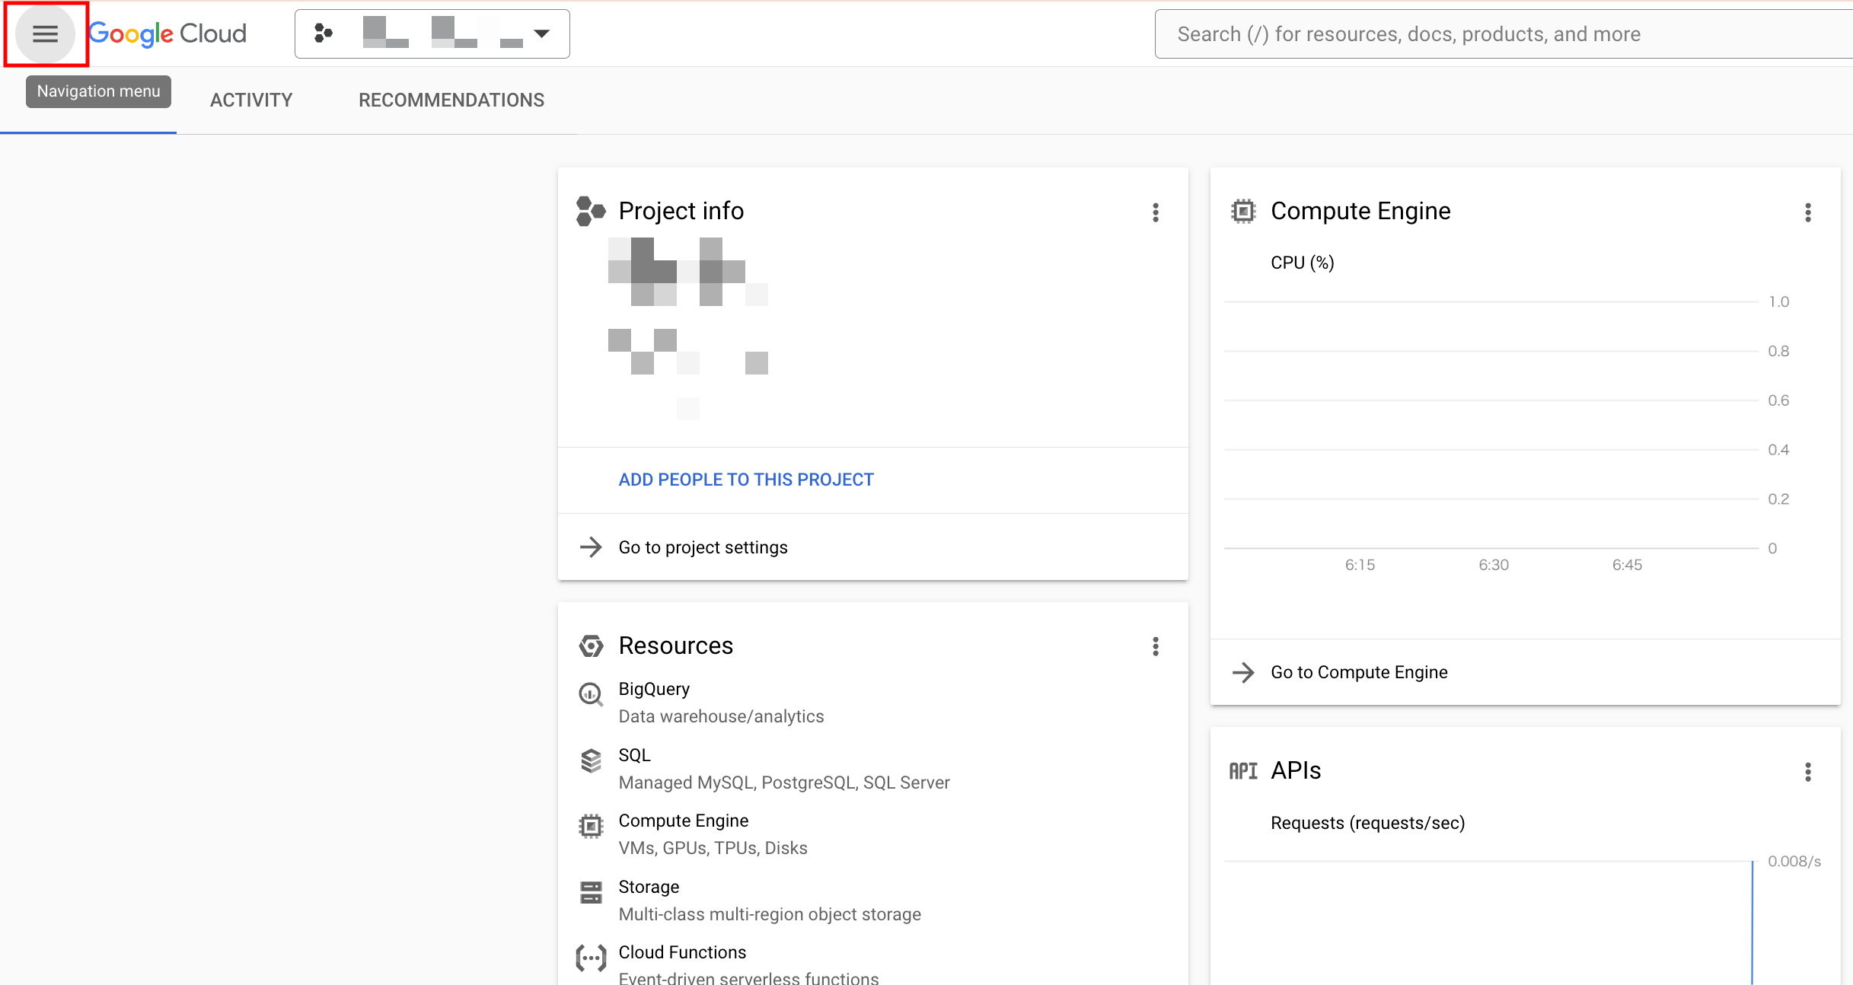Switch to the ACTIVITY tab
Image resolution: width=1853 pixels, height=985 pixels.
tap(251, 100)
